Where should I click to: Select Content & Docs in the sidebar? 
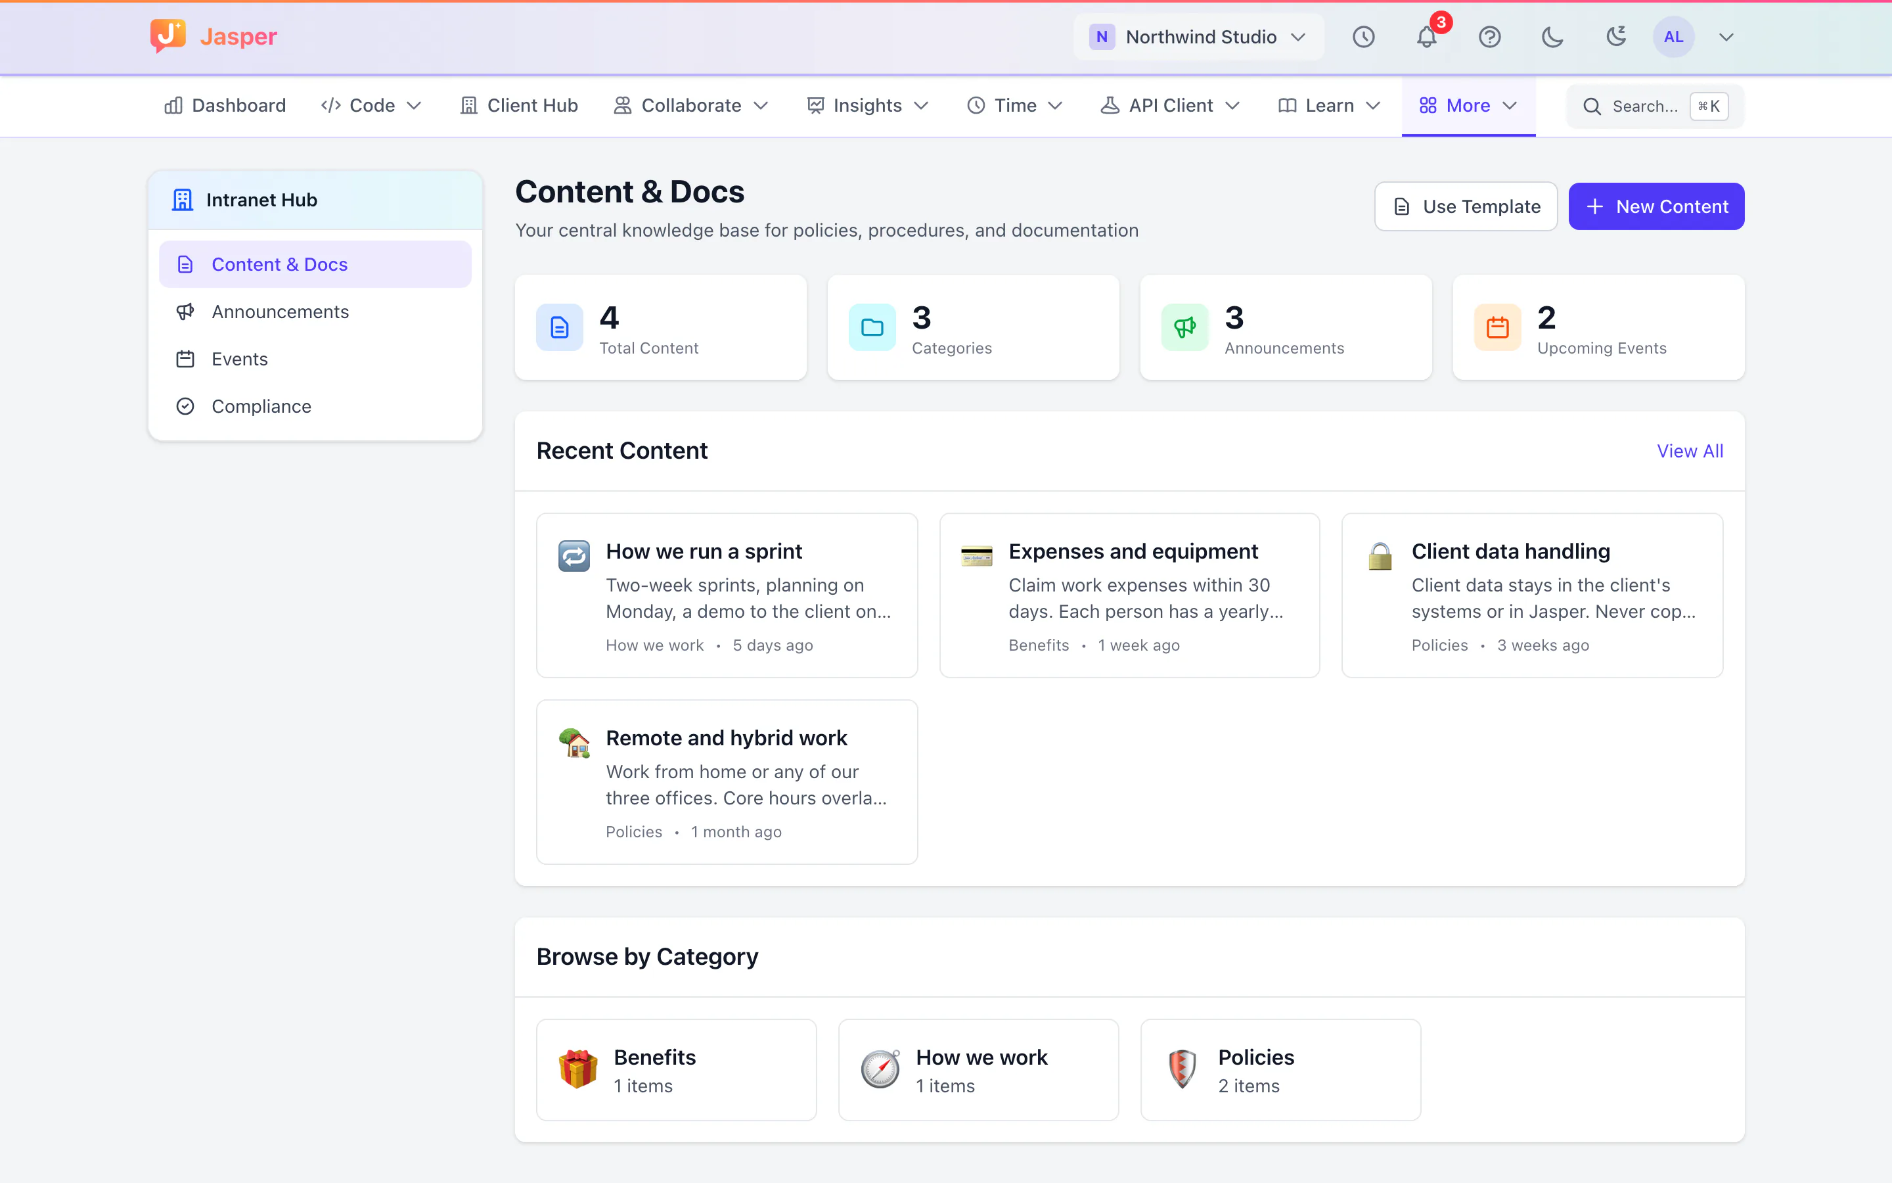coord(315,264)
